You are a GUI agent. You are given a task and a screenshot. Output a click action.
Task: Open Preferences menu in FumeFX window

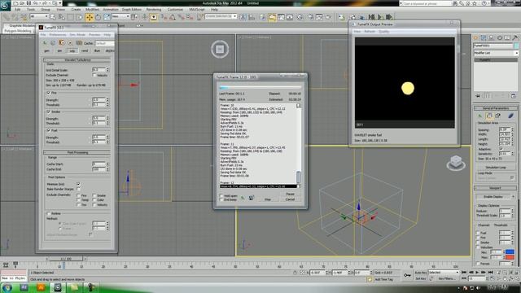(x=58, y=35)
